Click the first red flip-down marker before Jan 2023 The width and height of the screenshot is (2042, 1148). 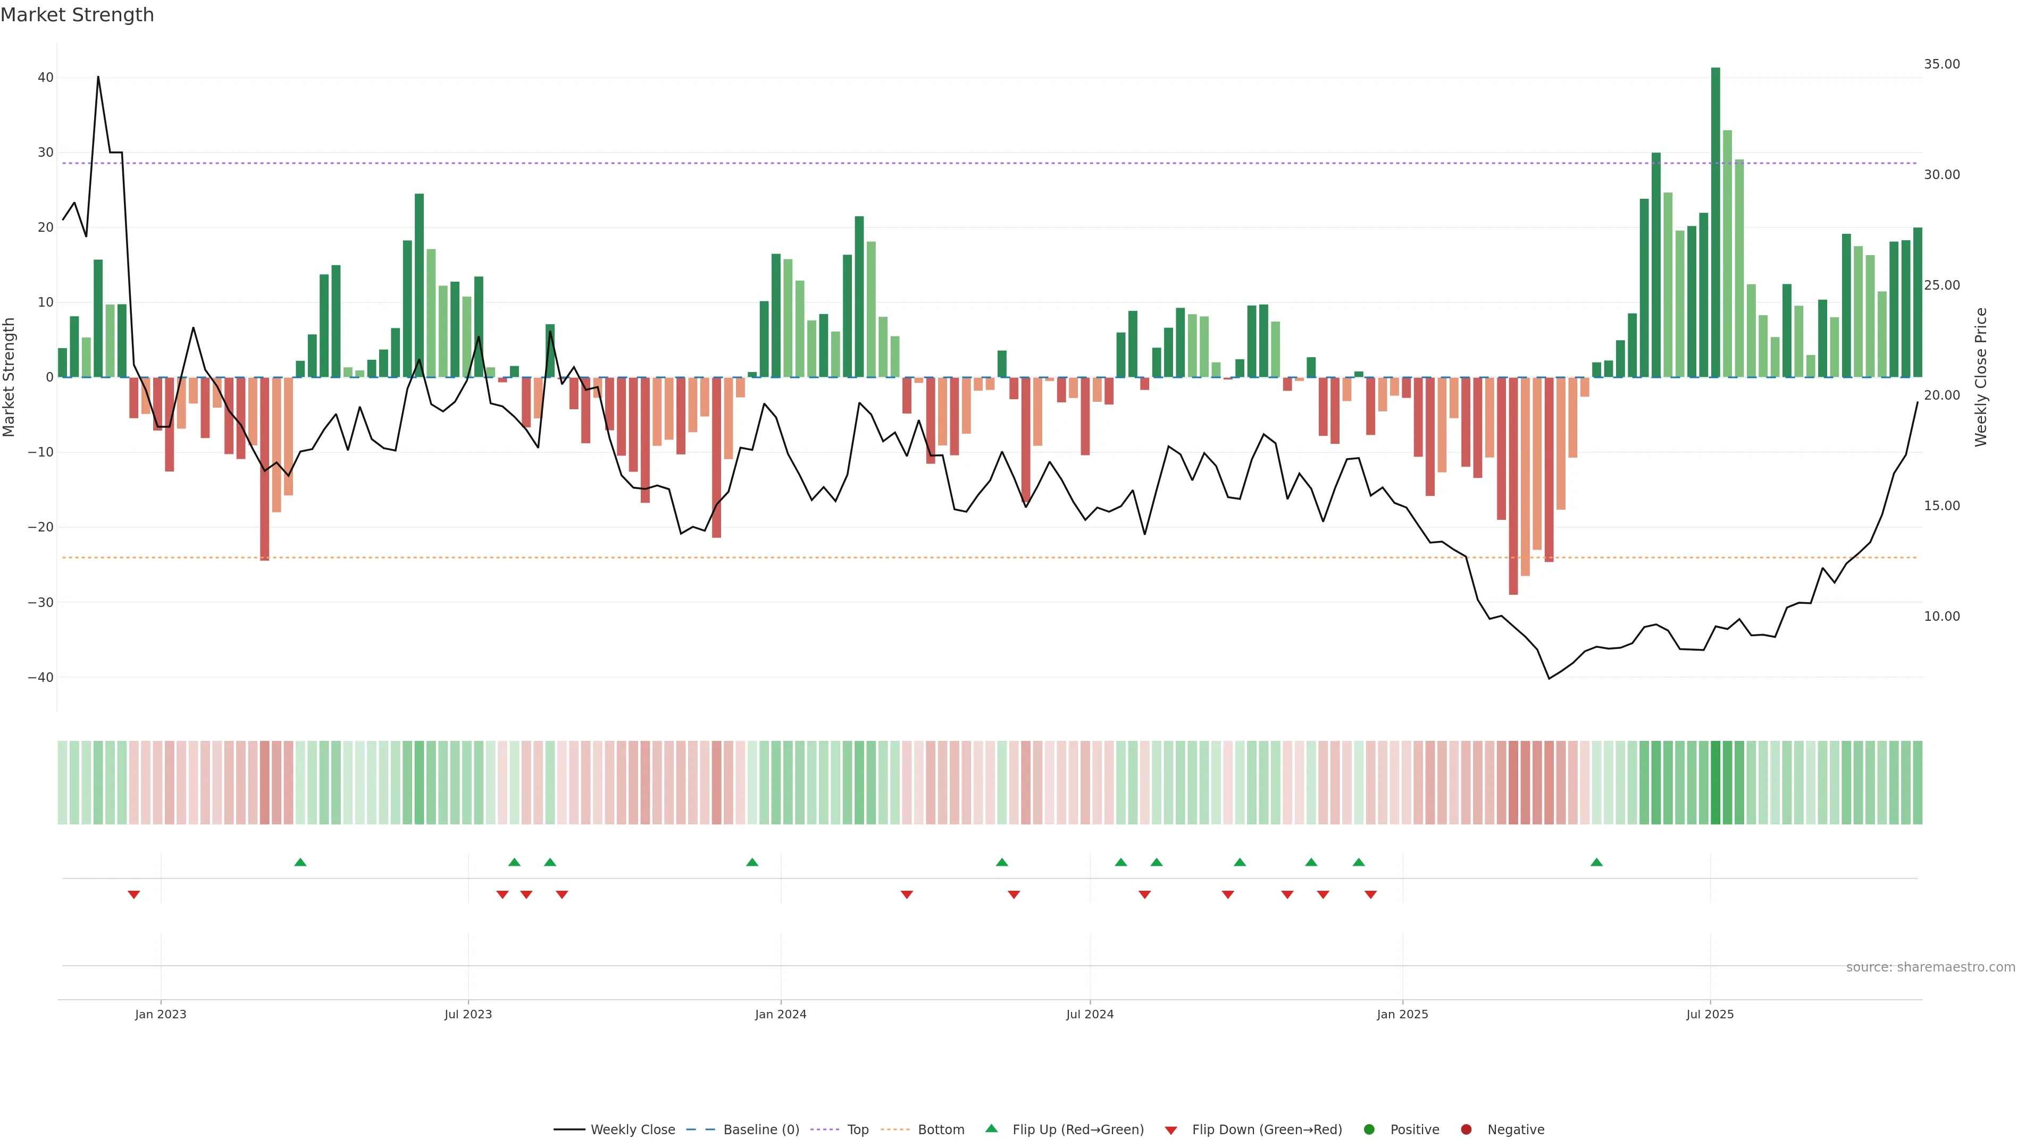(x=134, y=894)
